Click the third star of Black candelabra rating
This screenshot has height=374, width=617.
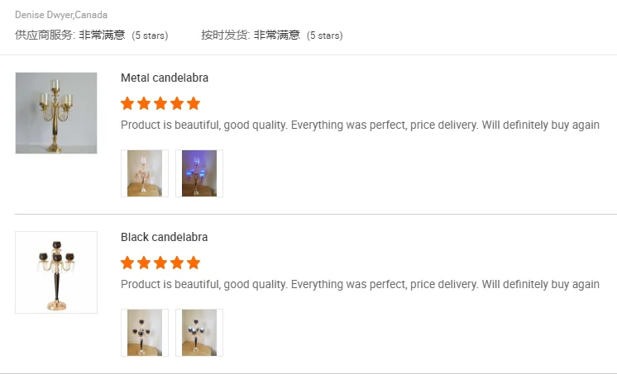[x=160, y=263]
